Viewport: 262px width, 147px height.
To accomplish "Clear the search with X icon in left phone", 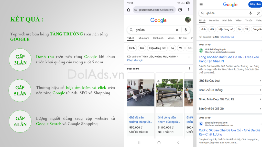I will (177, 30).
